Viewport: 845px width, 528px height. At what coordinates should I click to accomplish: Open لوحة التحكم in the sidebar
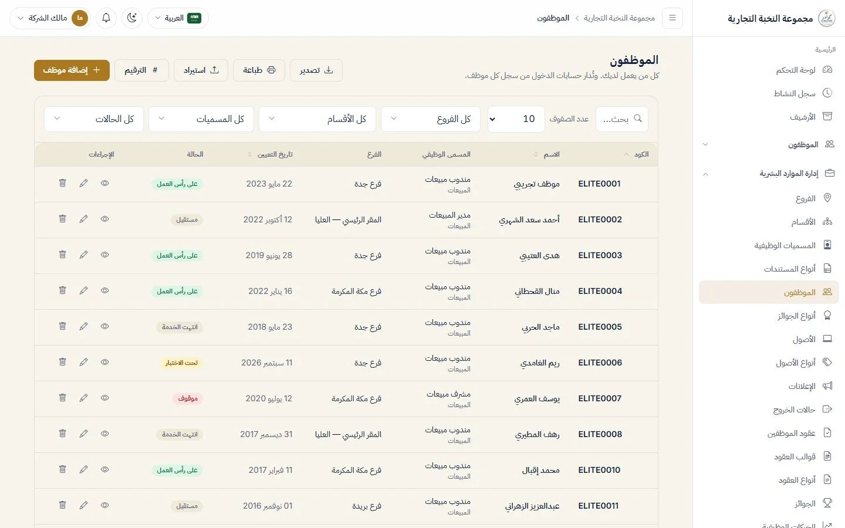click(769, 70)
